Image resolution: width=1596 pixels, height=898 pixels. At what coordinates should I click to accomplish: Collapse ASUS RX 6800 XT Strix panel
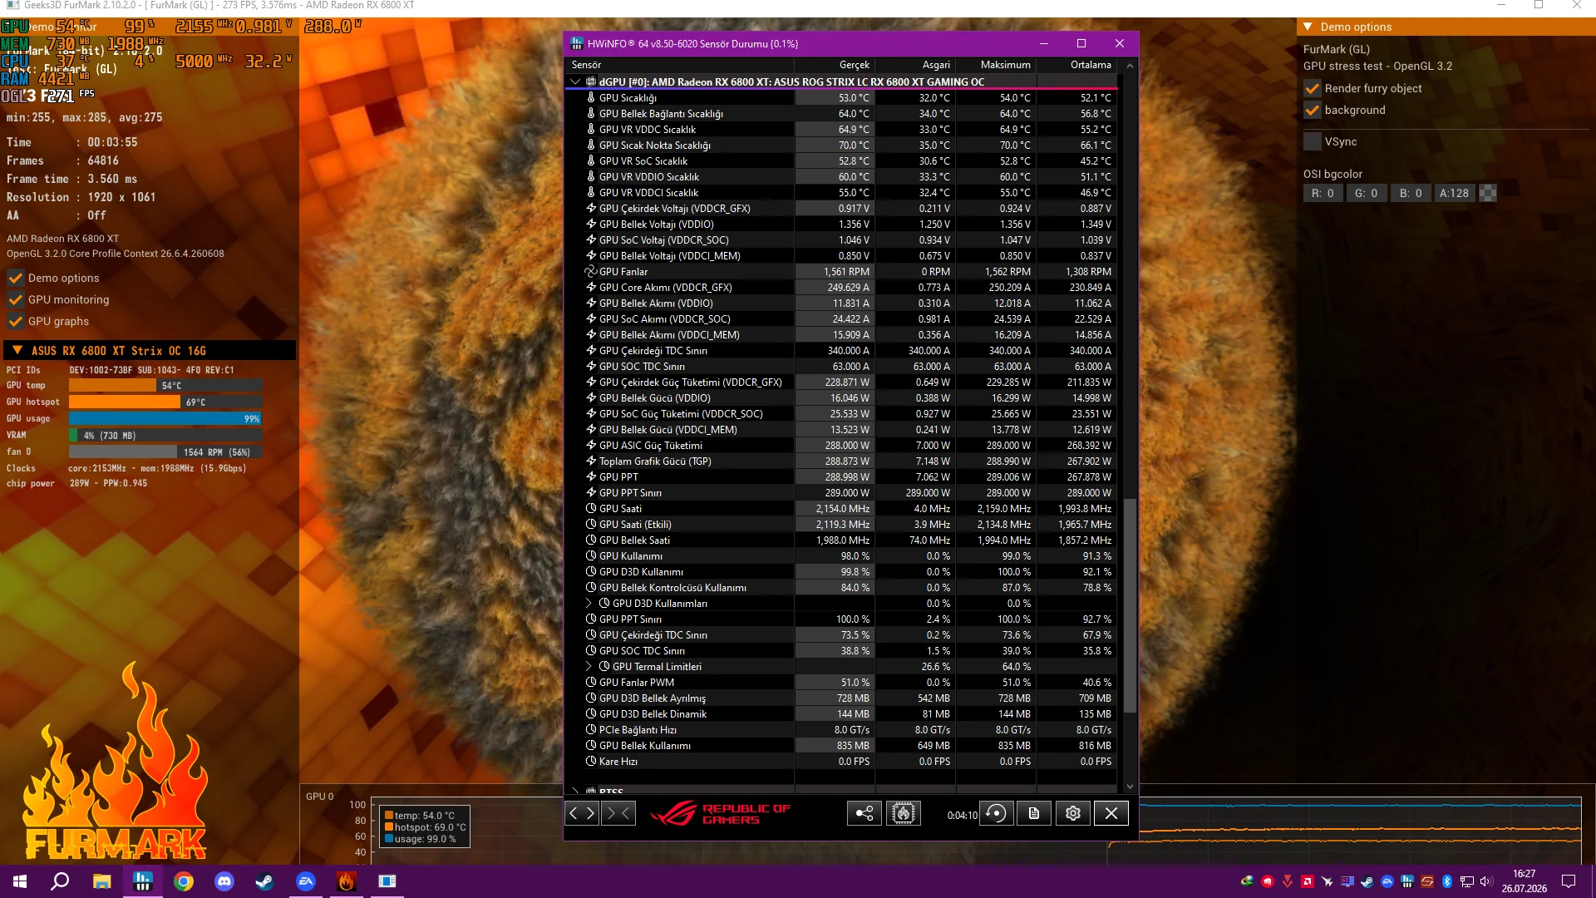(x=17, y=351)
